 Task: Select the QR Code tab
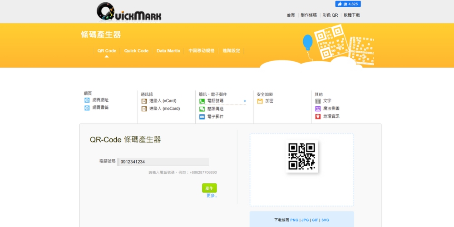(x=107, y=51)
